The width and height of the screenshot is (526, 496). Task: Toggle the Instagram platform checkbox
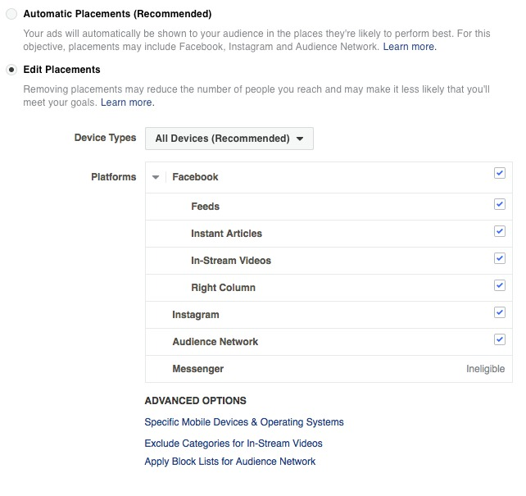tap(500, 312)
